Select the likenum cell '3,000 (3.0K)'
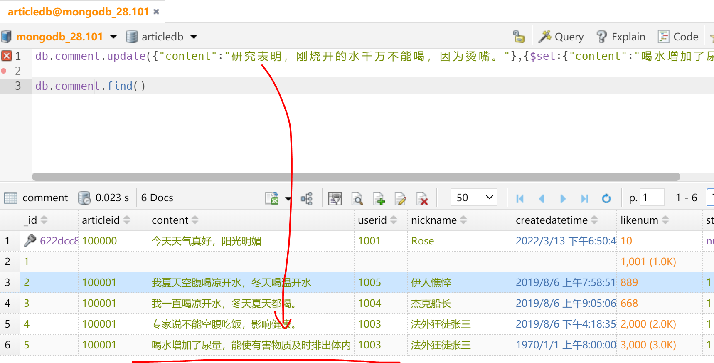The width and height of the screenshot is (714, 363). 659,345
